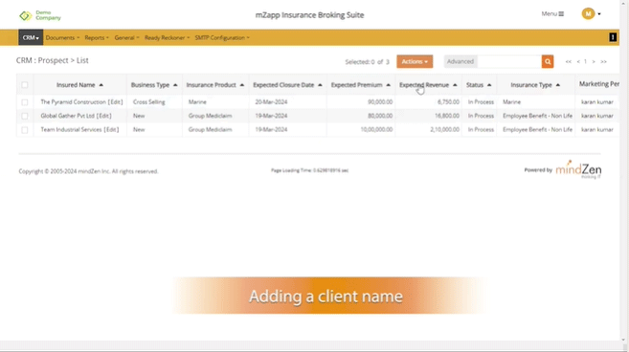Click the black exclamation info icon
Screen dimensions: 629x352
pyautogui.click(x=613, y=37)
